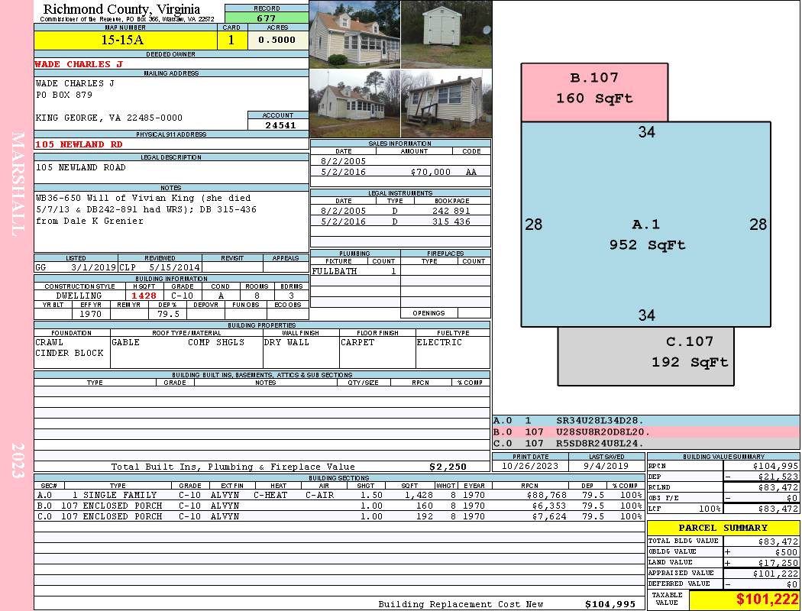Select LAND VALUE $17,250

(x=778, y=562)
